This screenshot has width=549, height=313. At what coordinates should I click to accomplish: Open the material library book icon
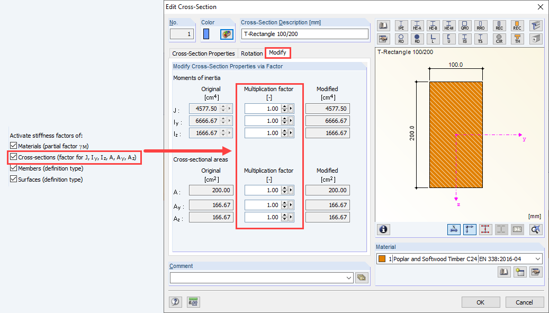pyautogui.click(x=504, y=272)
